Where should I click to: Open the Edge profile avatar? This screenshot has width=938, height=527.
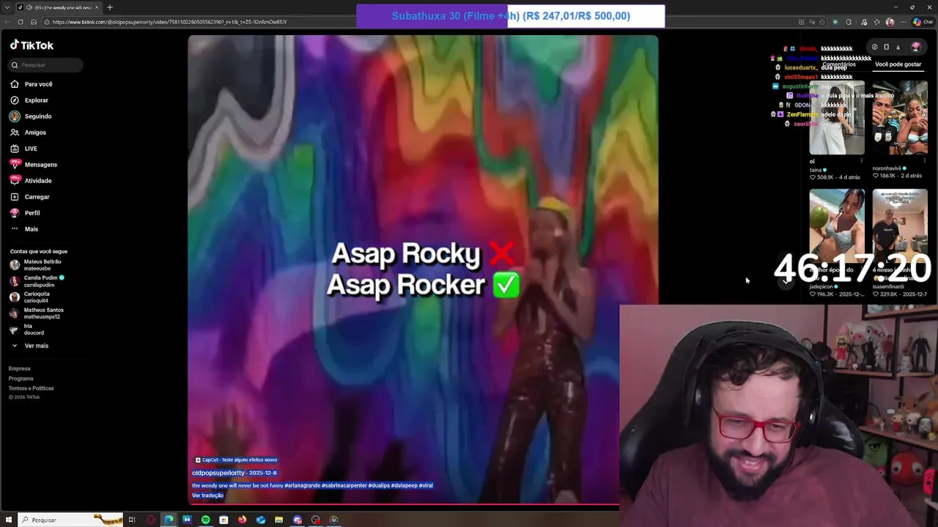tap(890, 22)
